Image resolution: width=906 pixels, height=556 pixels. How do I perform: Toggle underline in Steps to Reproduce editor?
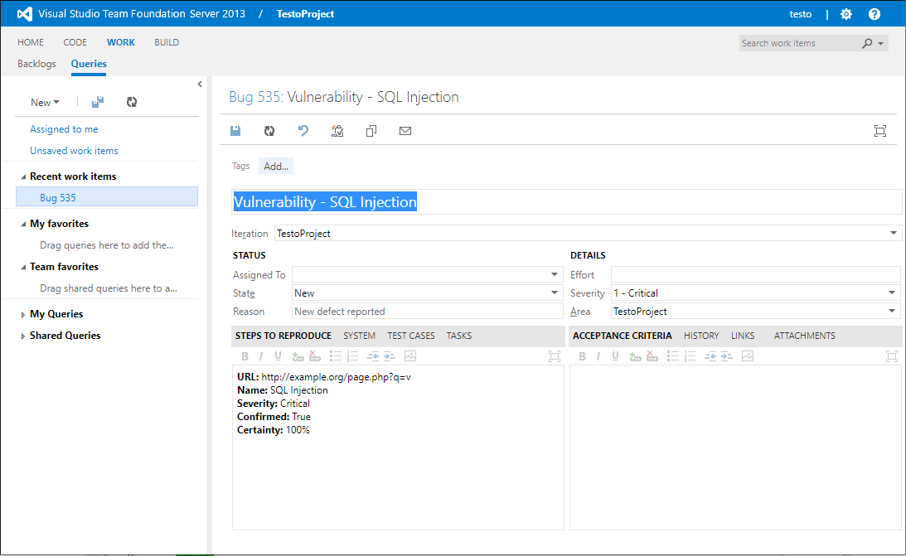coord(278,355)
